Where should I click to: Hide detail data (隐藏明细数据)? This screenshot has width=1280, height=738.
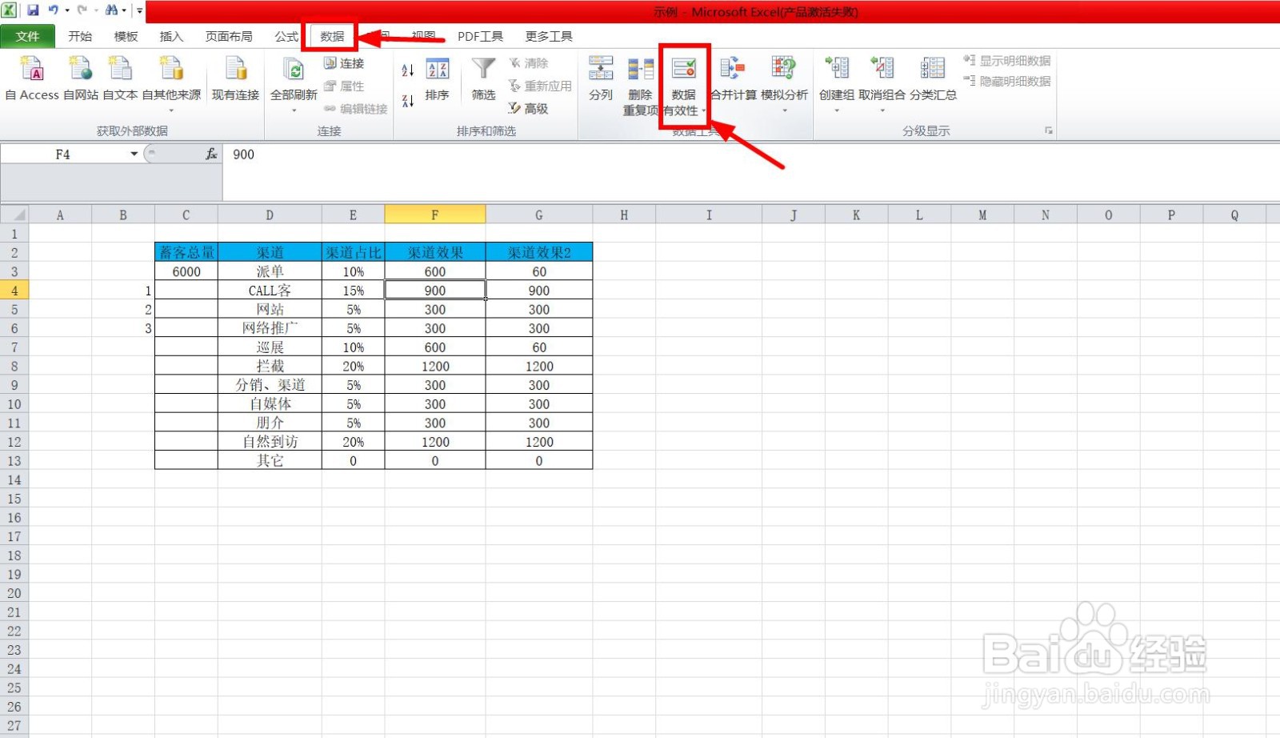click(1007, 81)
